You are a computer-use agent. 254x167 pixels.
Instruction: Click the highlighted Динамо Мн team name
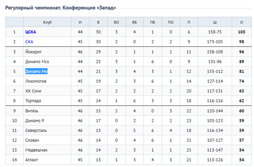click(x=36, y=71)
